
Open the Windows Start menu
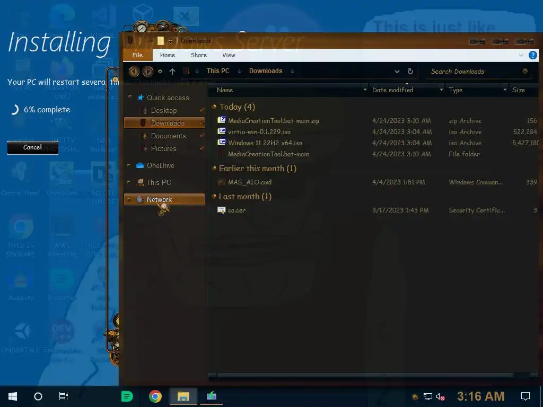coord(13,396)
